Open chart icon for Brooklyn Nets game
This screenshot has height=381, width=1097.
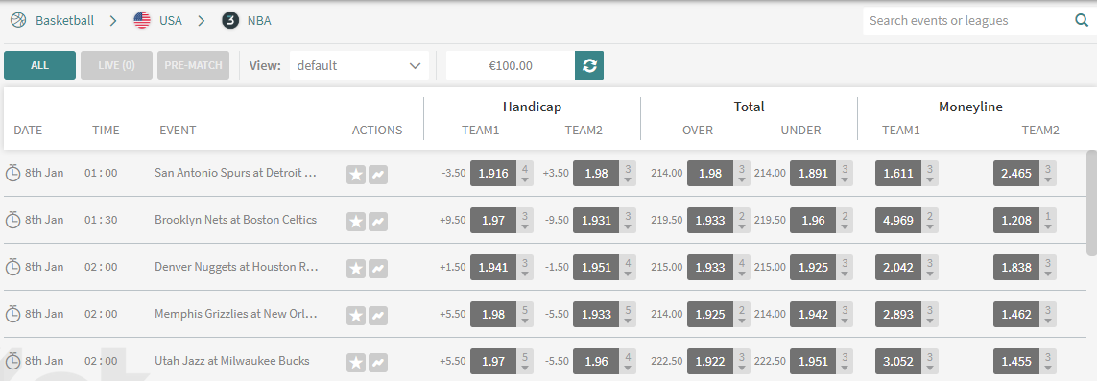pyautogui.click(x=378, y=221)
